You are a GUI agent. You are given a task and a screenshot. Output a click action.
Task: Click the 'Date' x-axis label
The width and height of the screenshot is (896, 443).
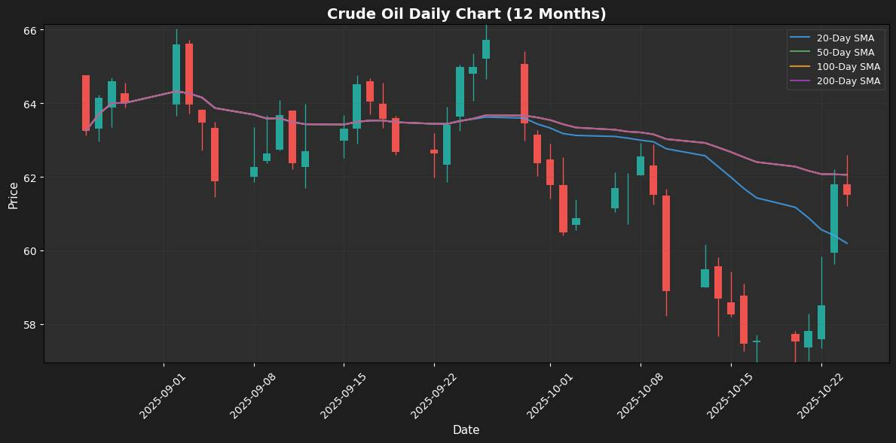pyautogui.click(x=466, y=430)
